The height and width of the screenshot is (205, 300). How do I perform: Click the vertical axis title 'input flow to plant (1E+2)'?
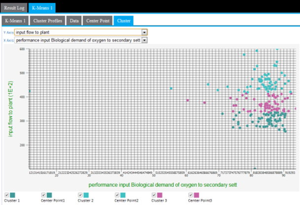[x=10, y=109]
